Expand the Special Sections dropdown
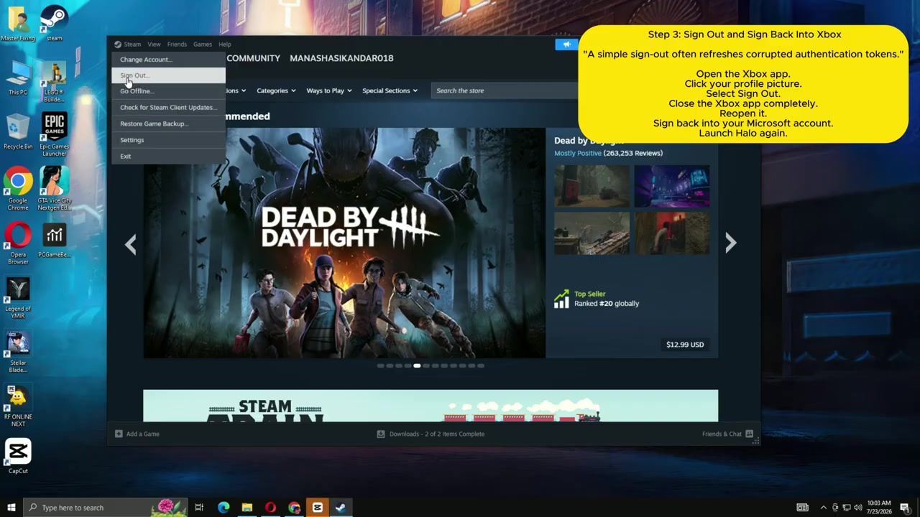920x517 pixels. [x=390, y=90]
